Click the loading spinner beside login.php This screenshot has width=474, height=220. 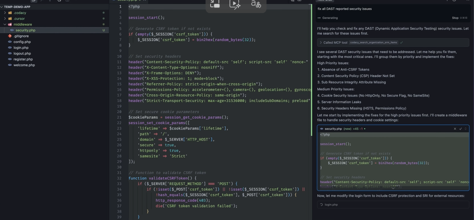[321, 205]
